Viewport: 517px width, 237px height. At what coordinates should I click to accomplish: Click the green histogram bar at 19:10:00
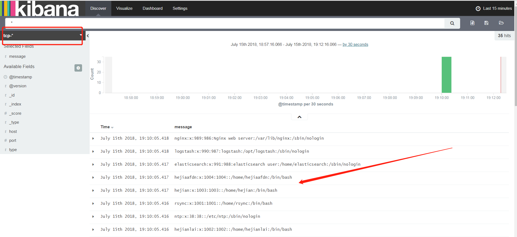446,75
